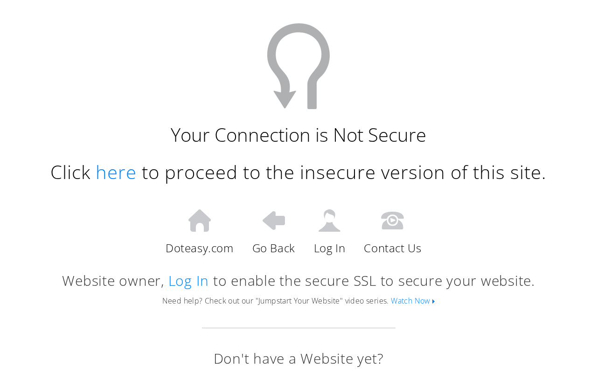Click the "Your Connection is Not Secure" heading
This screenshot has width=597, height=373.
coord(298,135)
